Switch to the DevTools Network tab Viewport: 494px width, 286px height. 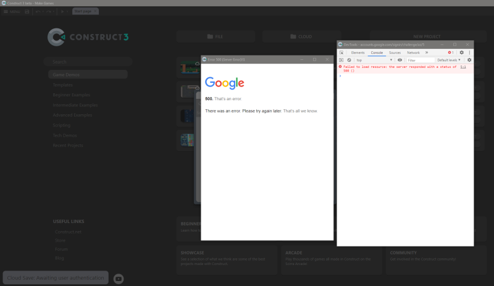coord(413,53)
